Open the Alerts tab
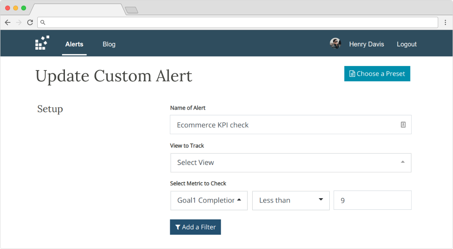Screen dimensions: 453x249 (x=74, y=44)
